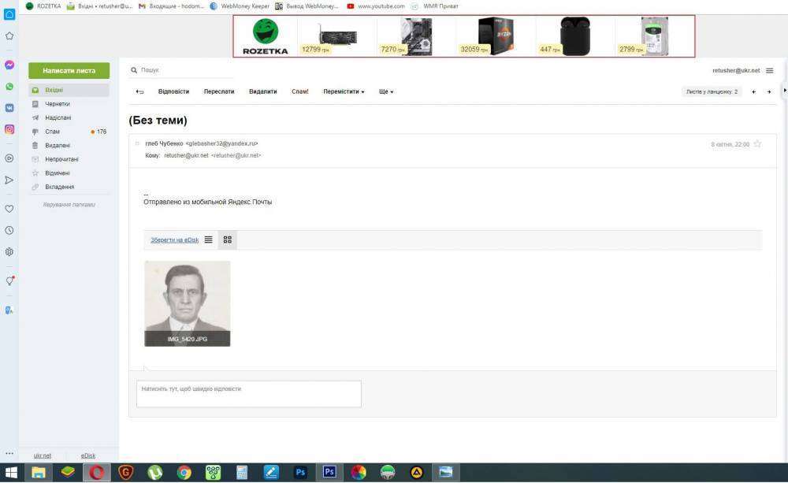Switch attachments to list view

pos(208,240)
